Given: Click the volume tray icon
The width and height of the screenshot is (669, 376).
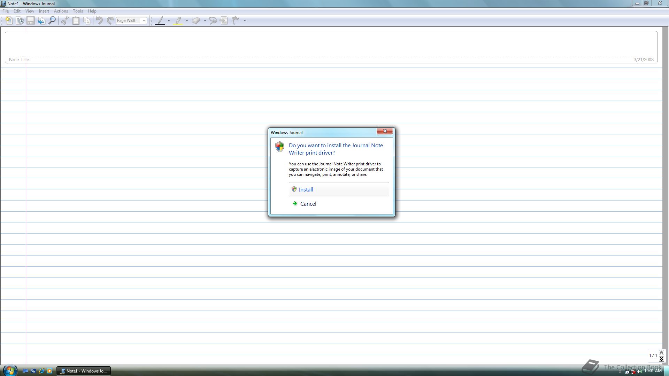Looking at the screenshot, I should (639, 371).
